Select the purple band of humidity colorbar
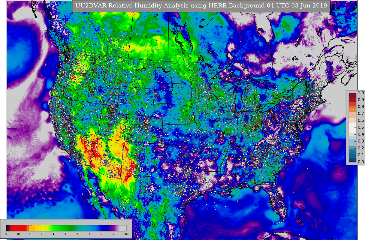 click(113, 228)
